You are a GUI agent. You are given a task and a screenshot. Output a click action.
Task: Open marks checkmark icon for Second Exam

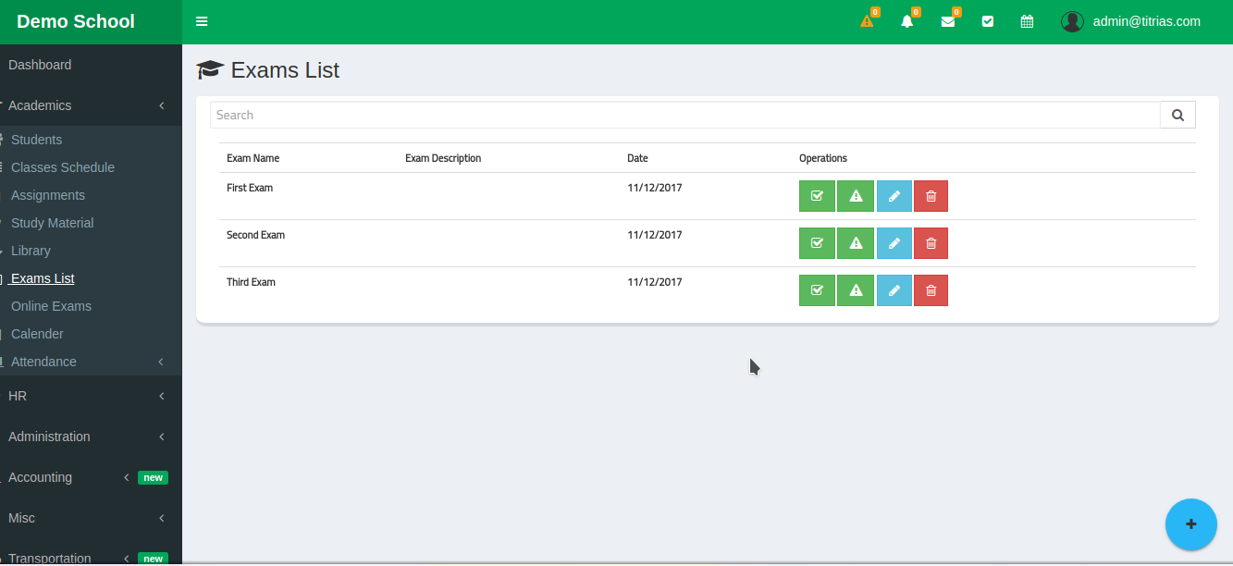[x=817, y=243]
